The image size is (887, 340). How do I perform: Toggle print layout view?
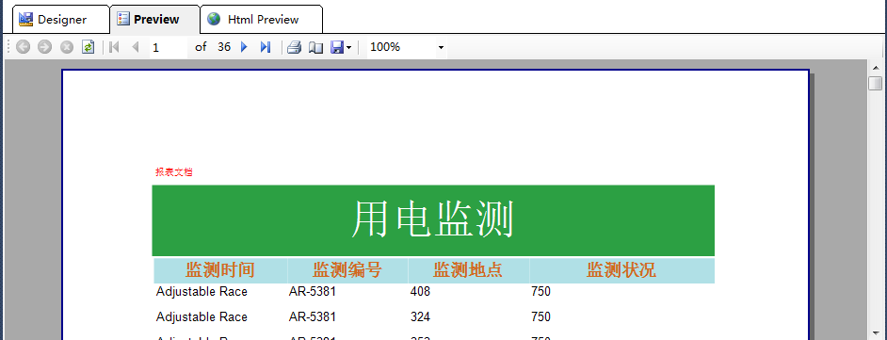(x=315, y=47)
